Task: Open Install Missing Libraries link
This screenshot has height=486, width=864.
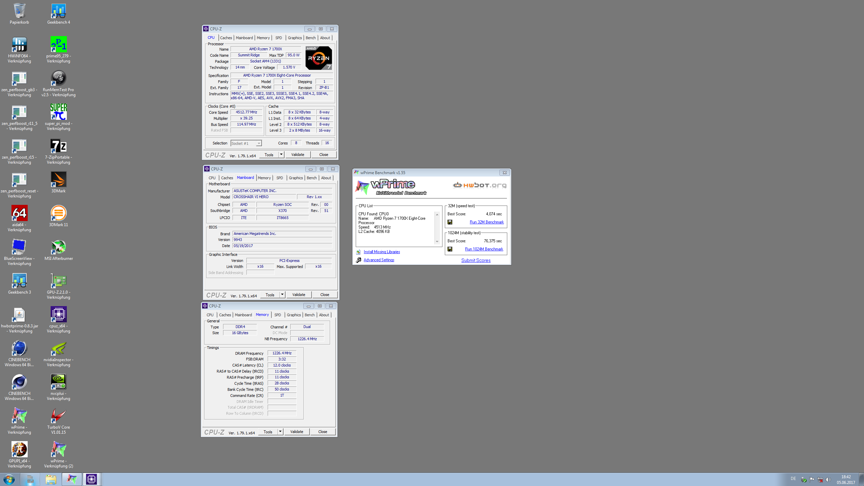Action: (382, 252)
